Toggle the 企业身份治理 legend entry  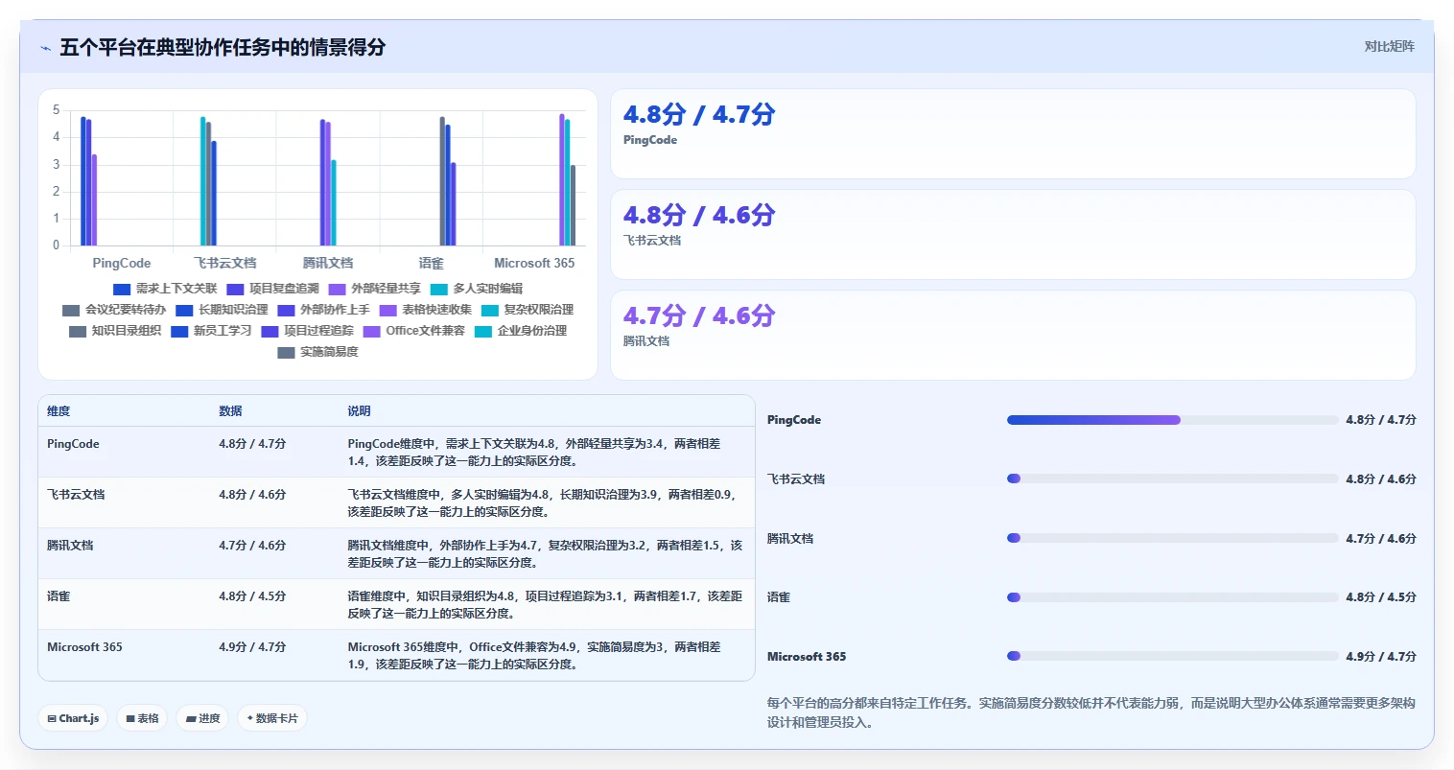(x=521, y=331)
